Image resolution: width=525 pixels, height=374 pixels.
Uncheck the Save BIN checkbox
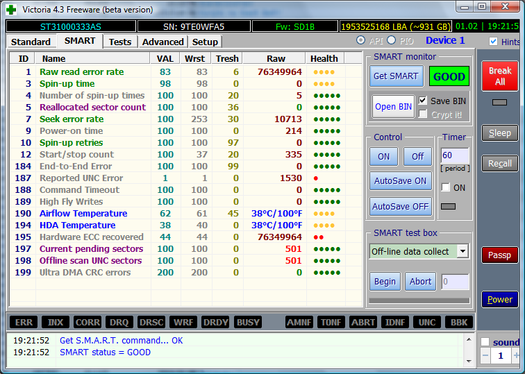[423, 101]
